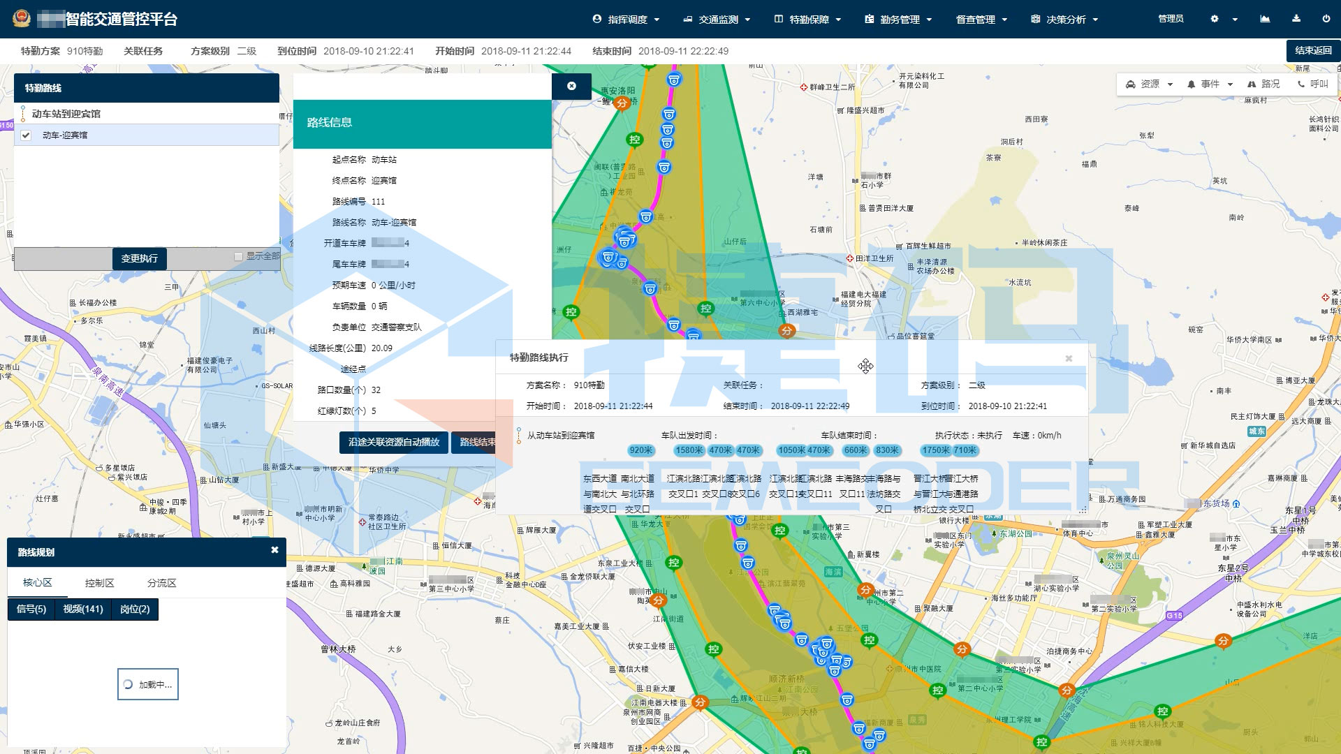
Task: Click 沿途关联资源自动播放 button
Action: coord(394,442)
